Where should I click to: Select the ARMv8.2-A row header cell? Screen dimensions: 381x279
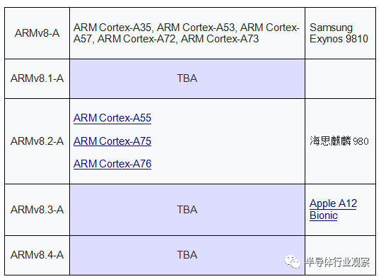click(x=37, y=141)
